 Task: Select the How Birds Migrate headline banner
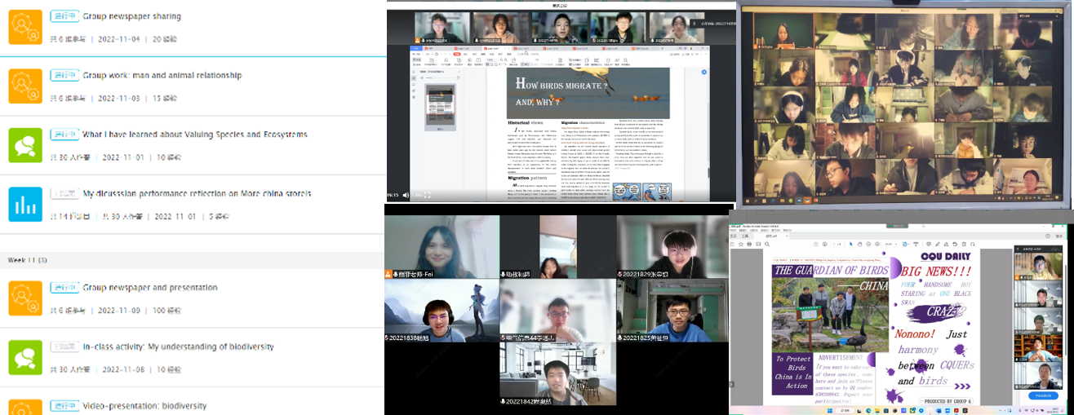tap(588, 93)
